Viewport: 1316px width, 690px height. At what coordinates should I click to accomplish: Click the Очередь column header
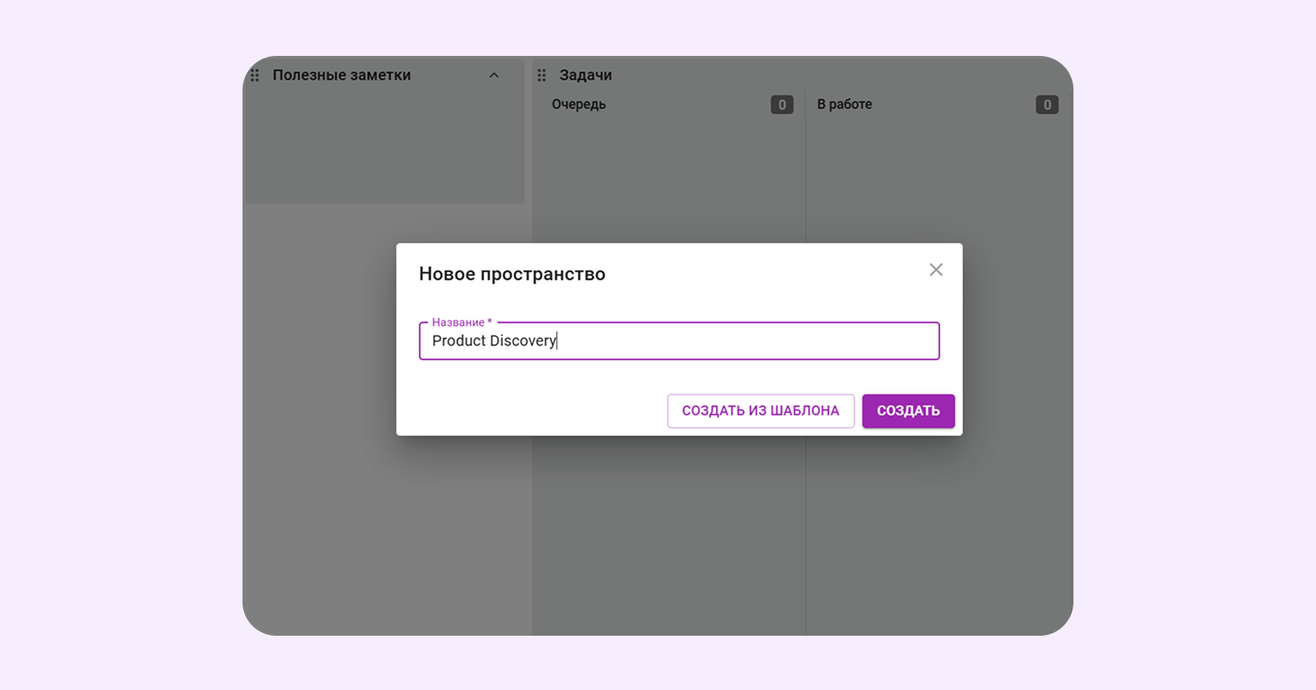578,104
